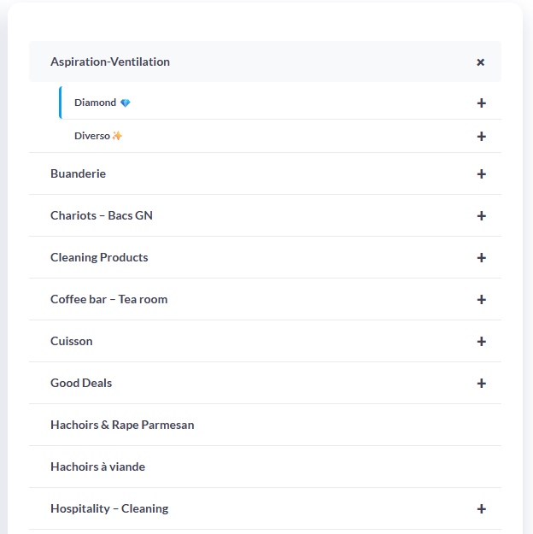Expand Diamond subcategory plus icon

point(482,103)
